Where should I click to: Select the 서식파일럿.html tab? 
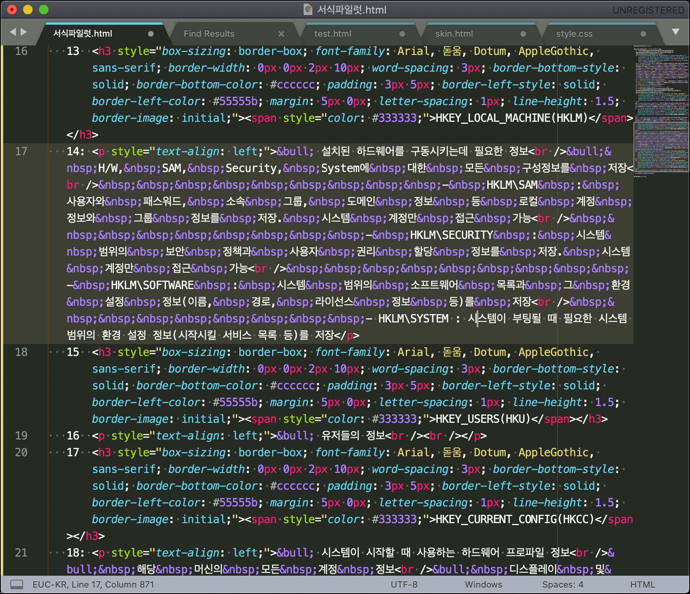click(x=83, y=34)
